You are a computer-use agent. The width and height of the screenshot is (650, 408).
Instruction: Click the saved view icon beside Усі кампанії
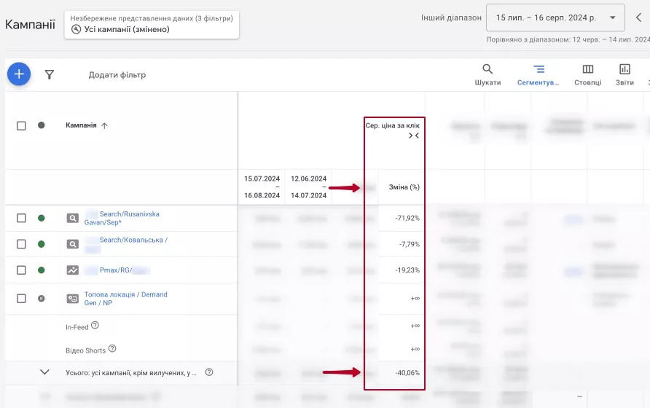(x=76, y=29)
